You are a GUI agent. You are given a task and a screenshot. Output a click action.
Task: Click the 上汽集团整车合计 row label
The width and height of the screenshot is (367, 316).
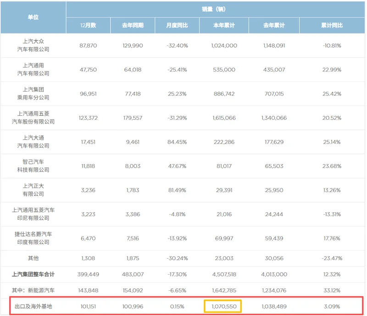[x=33, y=274]
